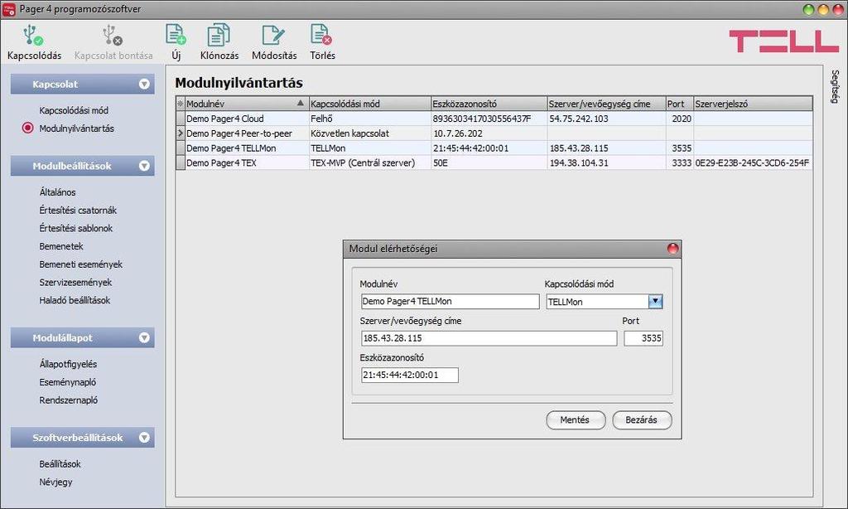This screenshot has height=509, width=848.
Task: Click the table corner select-all cell
Action: 181,104
